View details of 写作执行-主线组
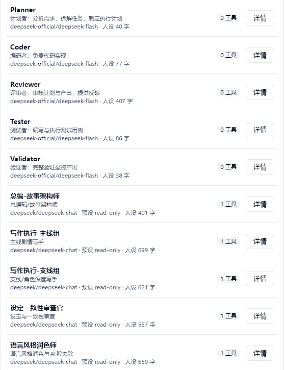This screenshot has width=285, height=370. (x=260, y=241)
